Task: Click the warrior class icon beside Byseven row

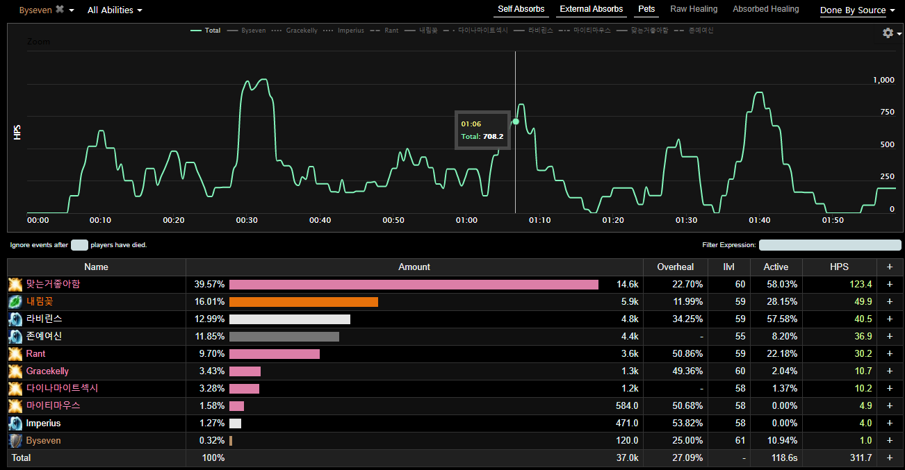Action: click(15, 441)
